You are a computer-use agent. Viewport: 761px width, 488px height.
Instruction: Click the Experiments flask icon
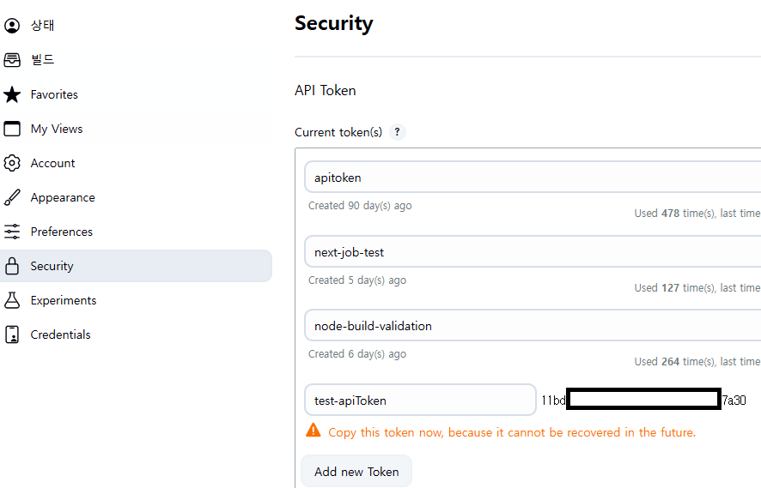(x=12, y=300)
